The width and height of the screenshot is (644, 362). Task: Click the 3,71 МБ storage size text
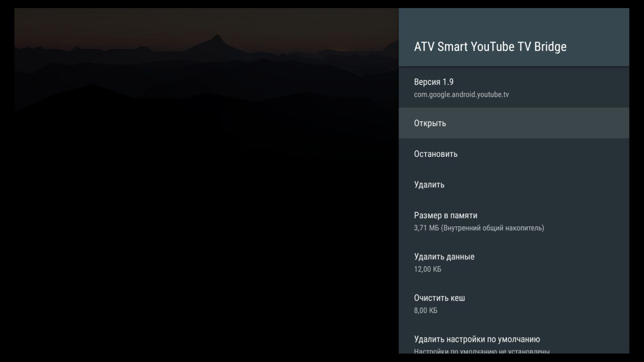(x=479, y=228)
